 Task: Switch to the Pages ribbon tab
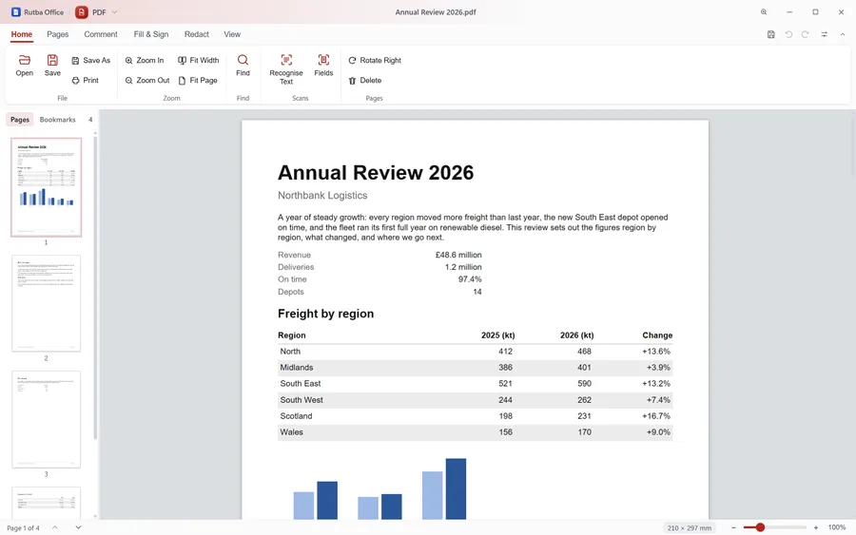(58, 34)
